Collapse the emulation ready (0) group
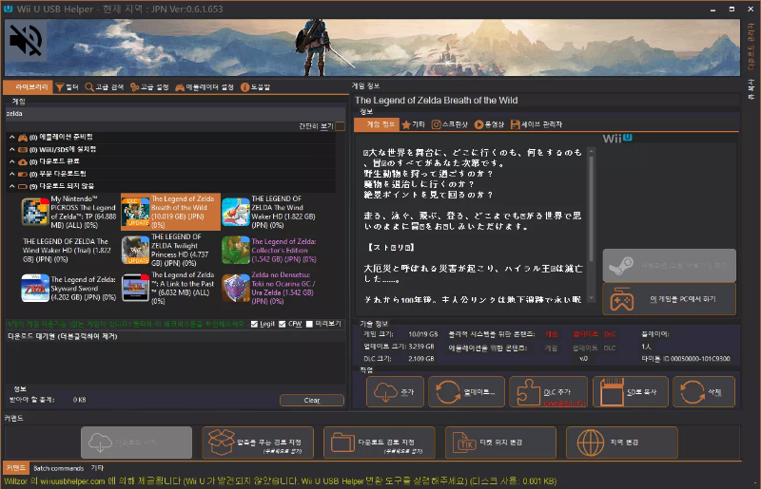Viewport: 761px width, 489px height. tap(12, 137)
